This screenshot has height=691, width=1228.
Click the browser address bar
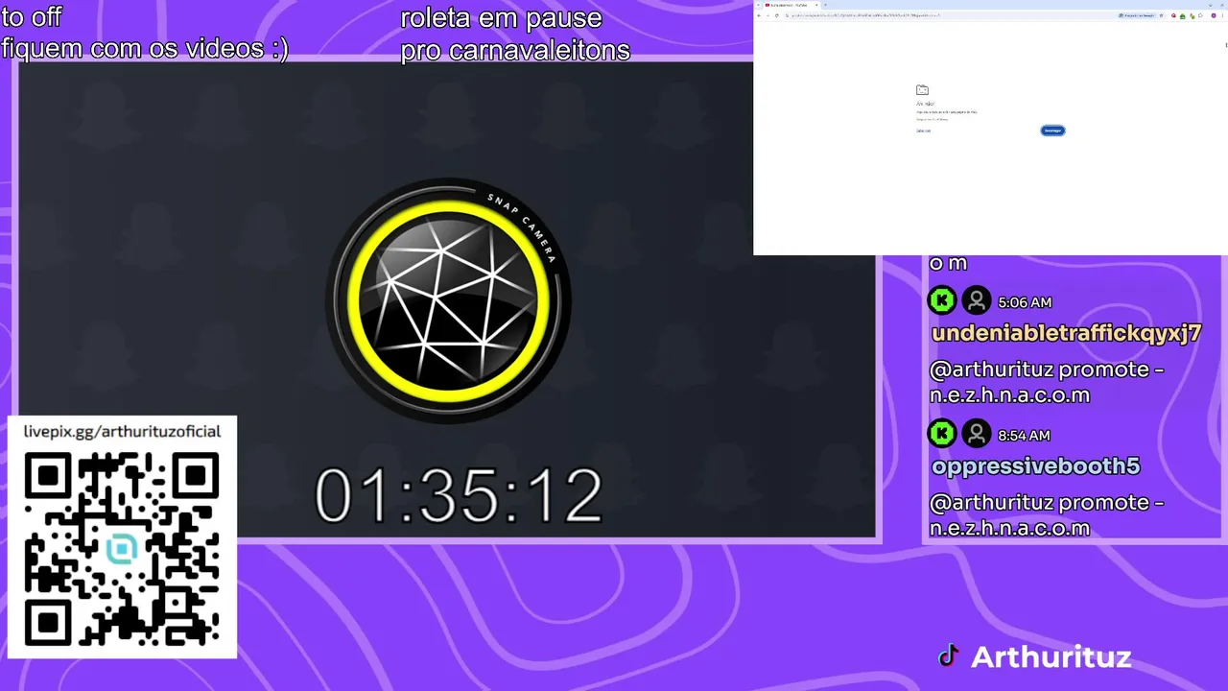[x=959, y=15]
